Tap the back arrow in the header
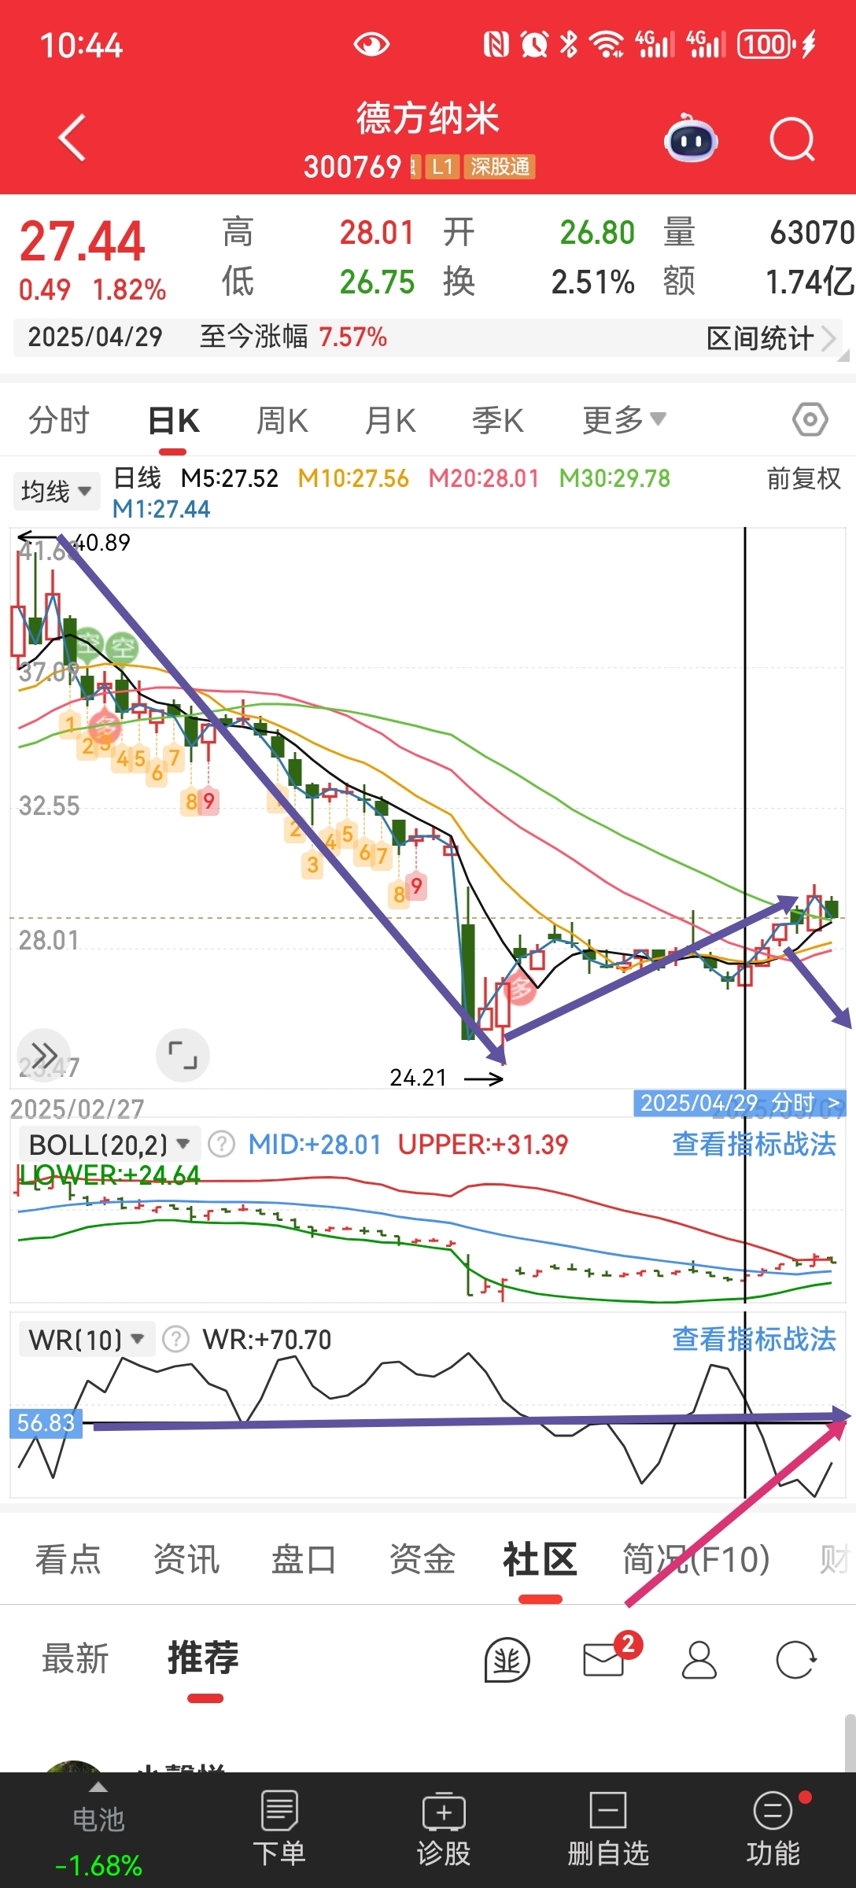Image resolution: width=856 pixels, height=1888 pixels. 72,138
